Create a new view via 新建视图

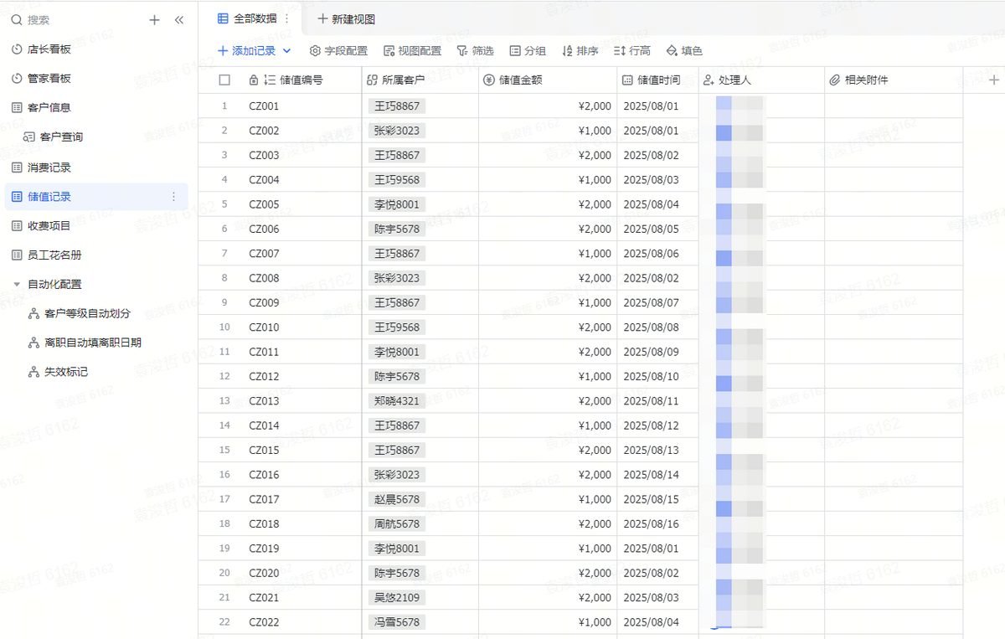[347, 18]
